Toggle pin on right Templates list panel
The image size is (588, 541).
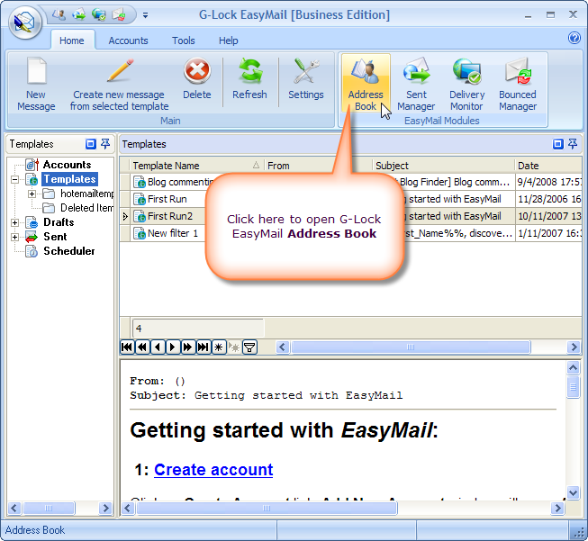[x=573, y=144]
